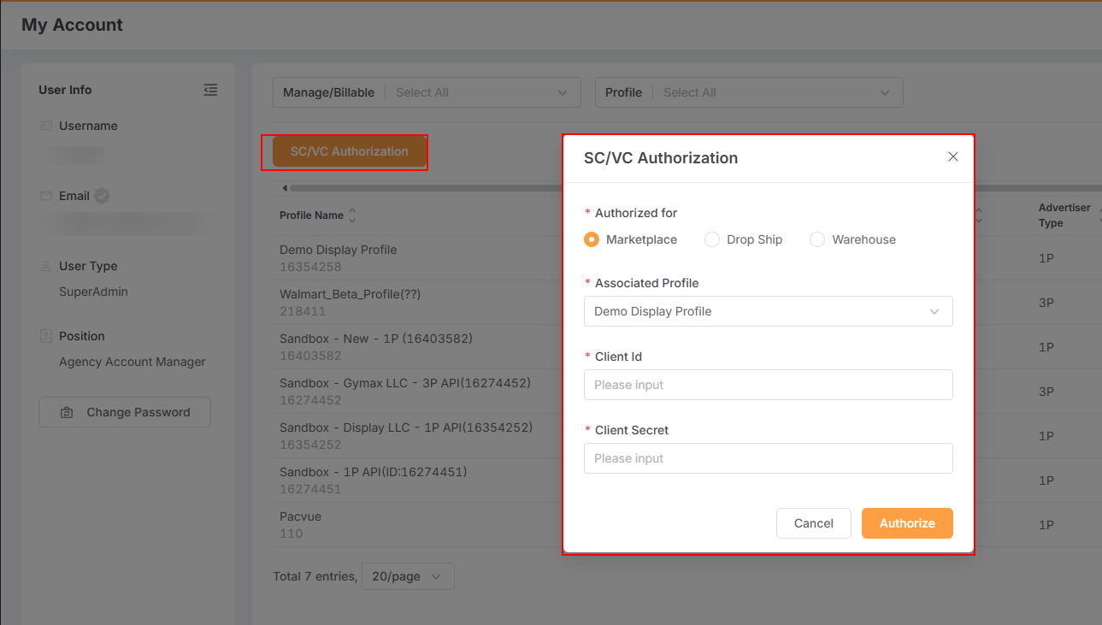Click the Username card icon

pos(46,126)
